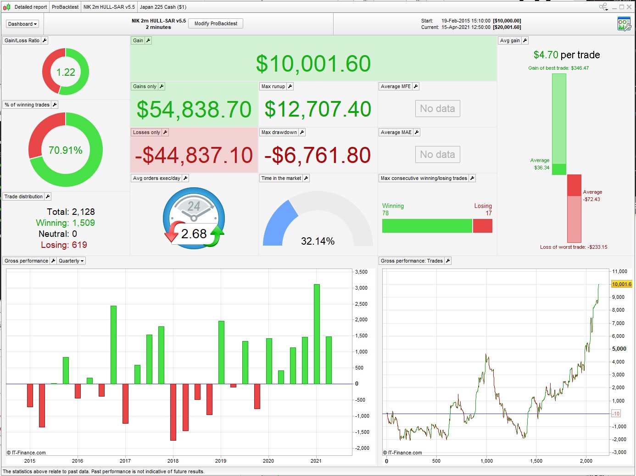This screenshot has height=476, width=636.
Task: Select the Gains only value $54,838.70
Action: point(194,110)
